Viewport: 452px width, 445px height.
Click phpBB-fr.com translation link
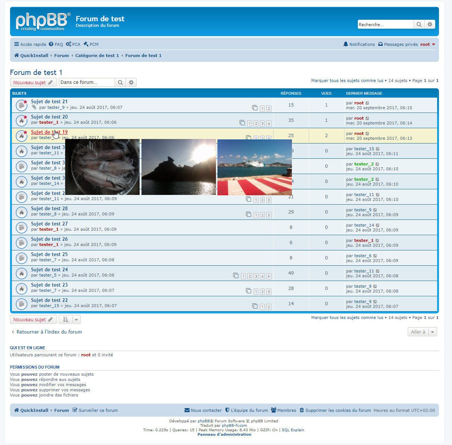[x=235, y=426]
